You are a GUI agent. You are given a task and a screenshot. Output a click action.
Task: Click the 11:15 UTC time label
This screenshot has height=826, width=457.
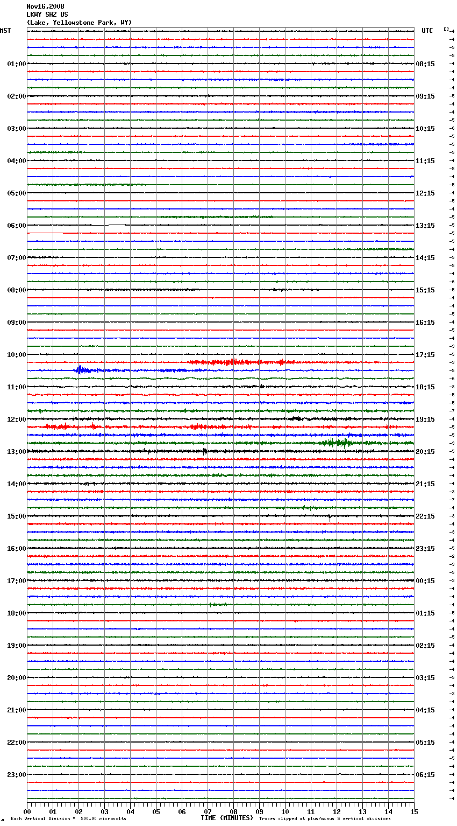(425, 161)
